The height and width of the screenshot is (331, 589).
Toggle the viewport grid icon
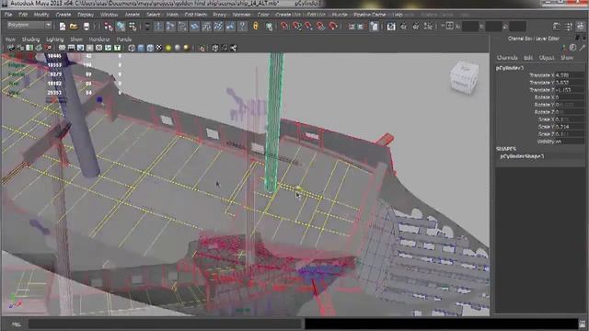click(62, 48)
